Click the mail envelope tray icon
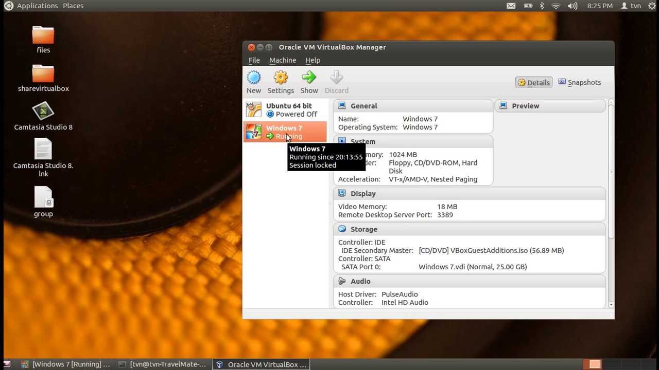 pyautogui.click(x=511, y=6)
